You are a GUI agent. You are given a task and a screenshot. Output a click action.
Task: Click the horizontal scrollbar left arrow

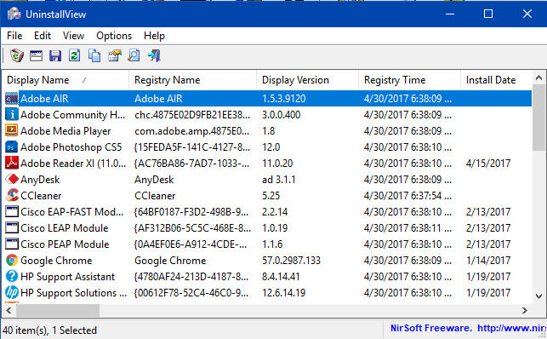(9, 310)
